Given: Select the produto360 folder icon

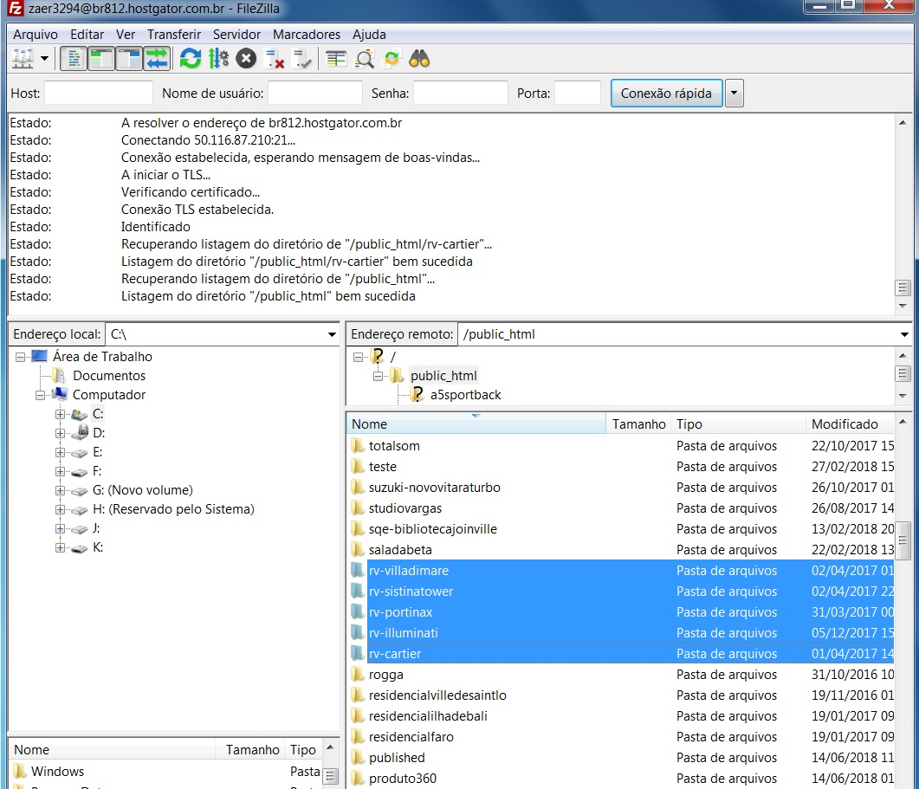Looking at the screenshot, I should (x=358, y=779).
